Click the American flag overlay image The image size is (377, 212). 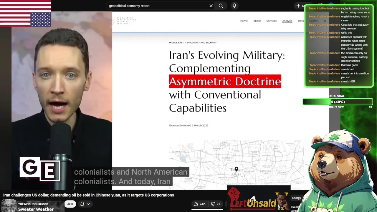coord(25,13)
